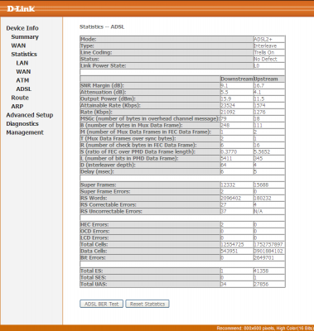
Task: Select upstream SNR Margin value 16.7
Action: coord(259,86)
